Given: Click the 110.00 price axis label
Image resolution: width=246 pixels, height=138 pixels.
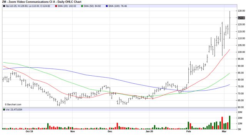Looking at the screenshot, I should pos(241,38).
